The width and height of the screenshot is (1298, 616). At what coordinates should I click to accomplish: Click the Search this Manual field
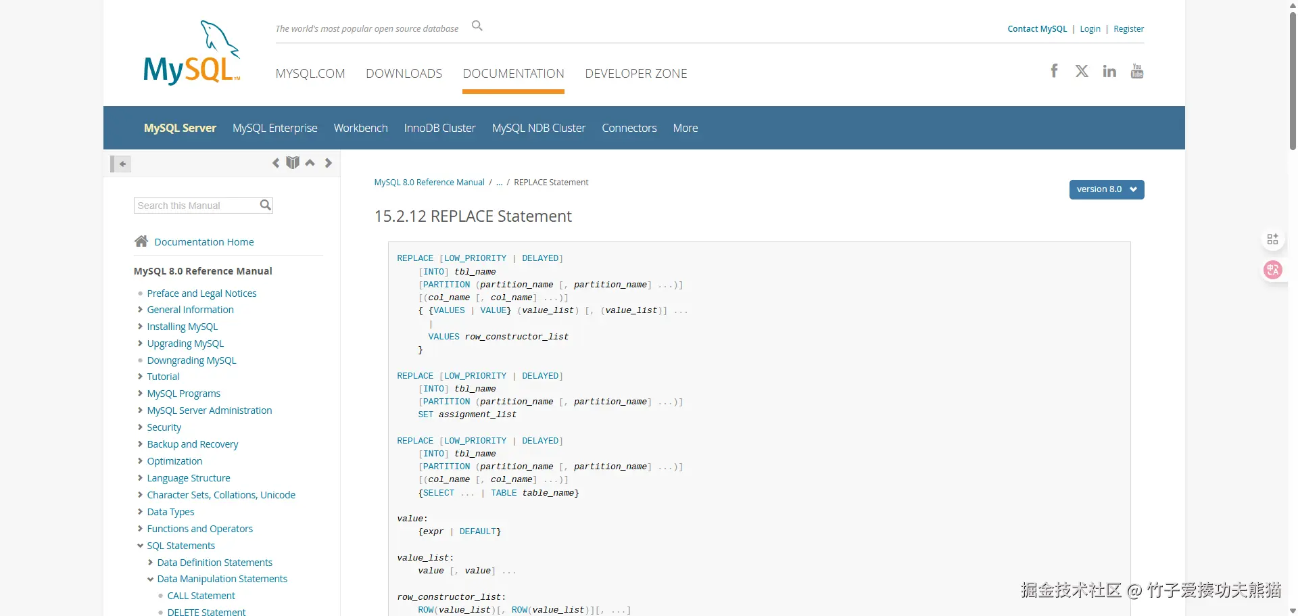coord(196,206)
